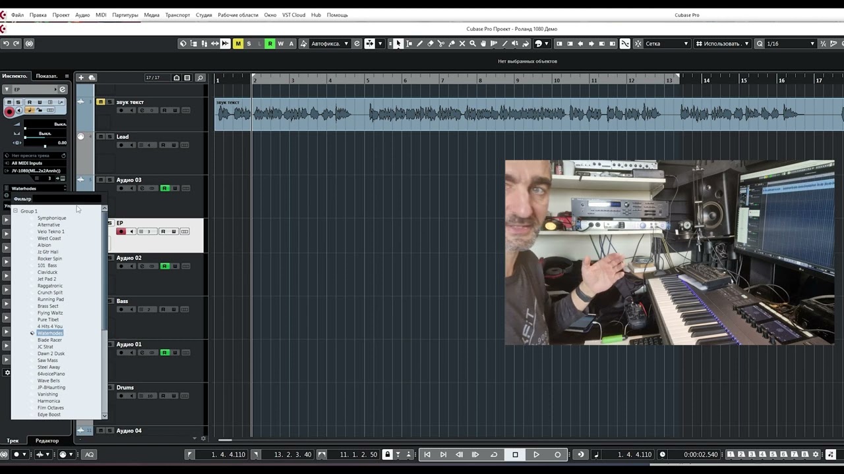The width and height of the screenshot is (844, 474).
Task: Toggle global Solo S button
Action: 249,43
